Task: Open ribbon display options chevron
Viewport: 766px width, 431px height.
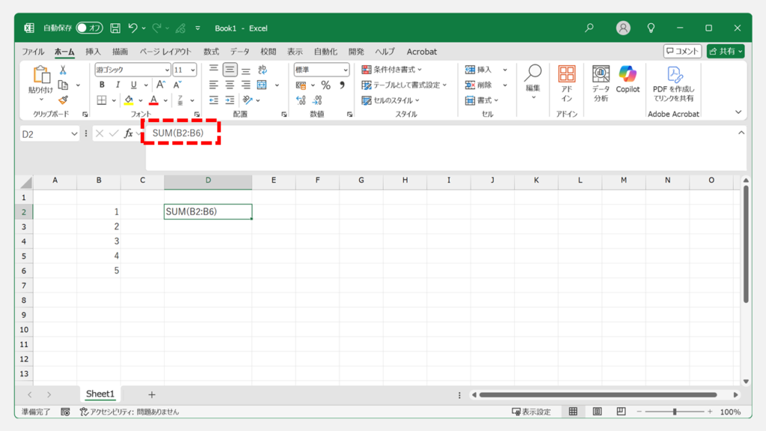Action: tap(738, 112)
